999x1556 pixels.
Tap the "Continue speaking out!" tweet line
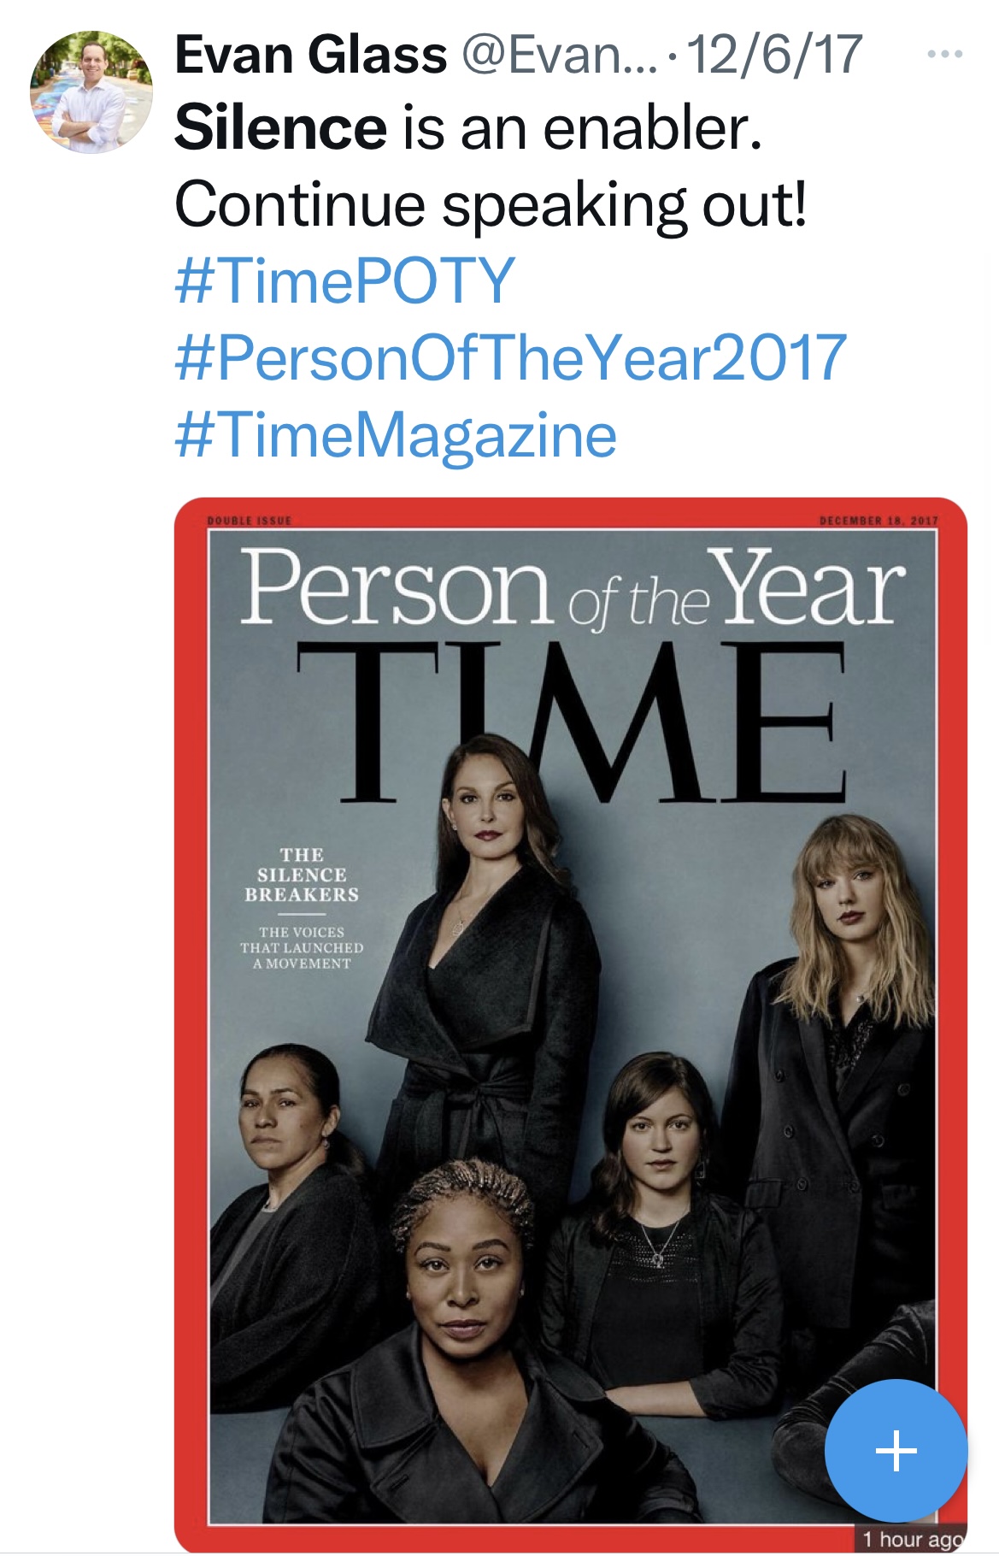click(x=491, y=205)
